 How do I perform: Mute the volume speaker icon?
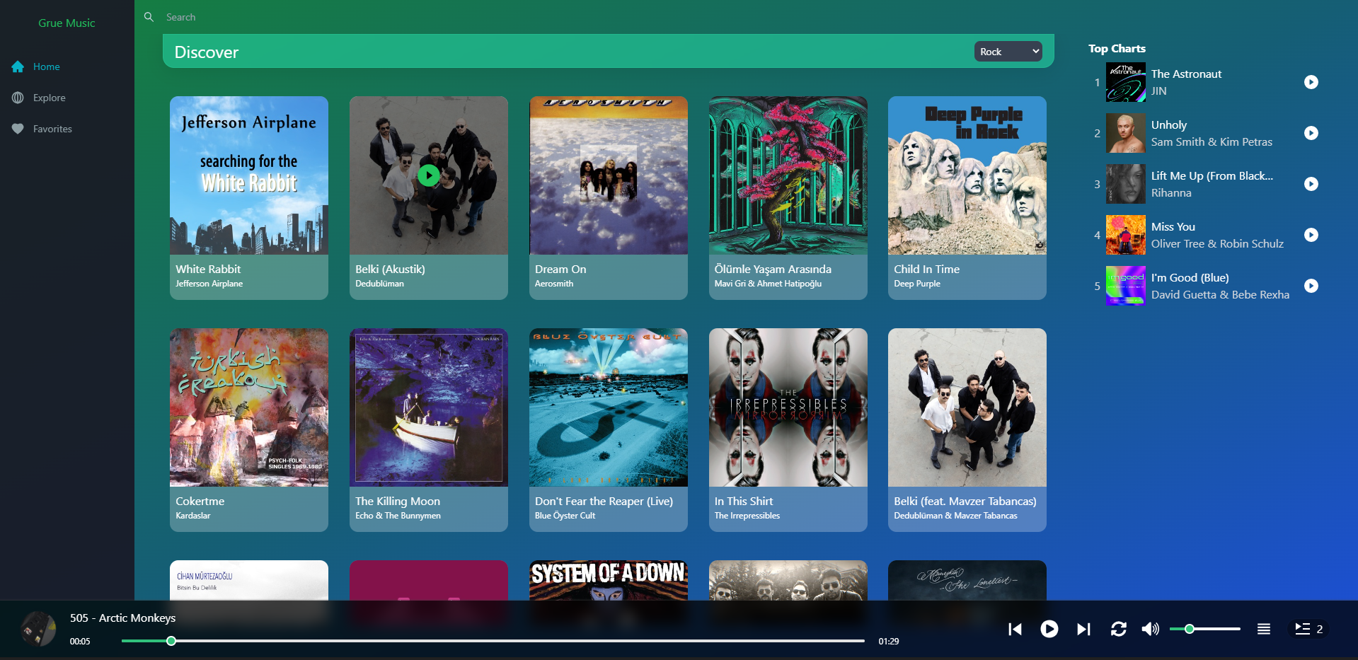pos(1151,629)
